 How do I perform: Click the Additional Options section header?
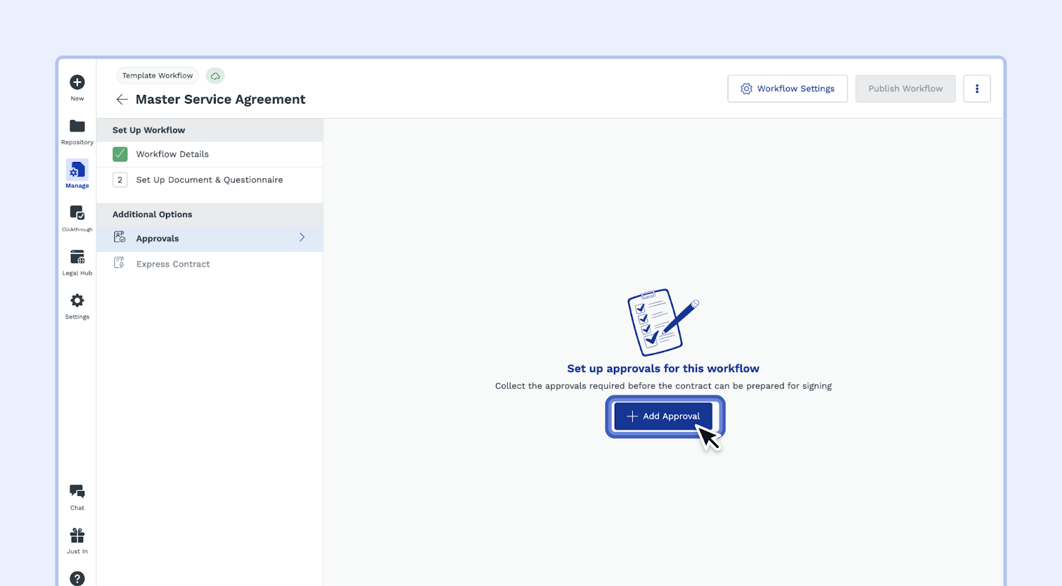(x=210, y=214)
